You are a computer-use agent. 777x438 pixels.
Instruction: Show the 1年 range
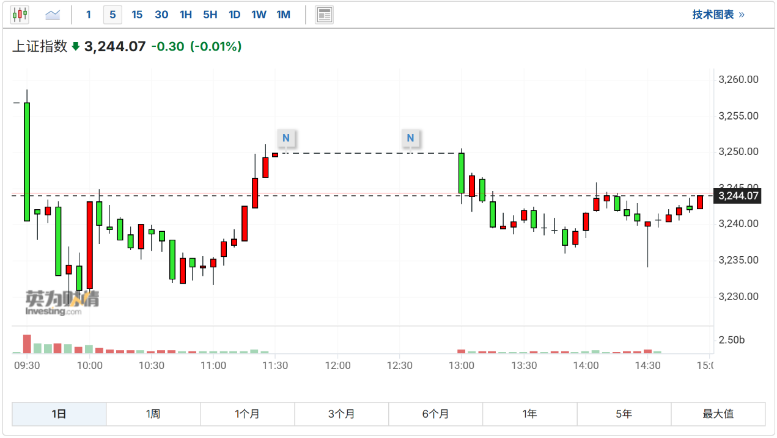coord(529,414)
